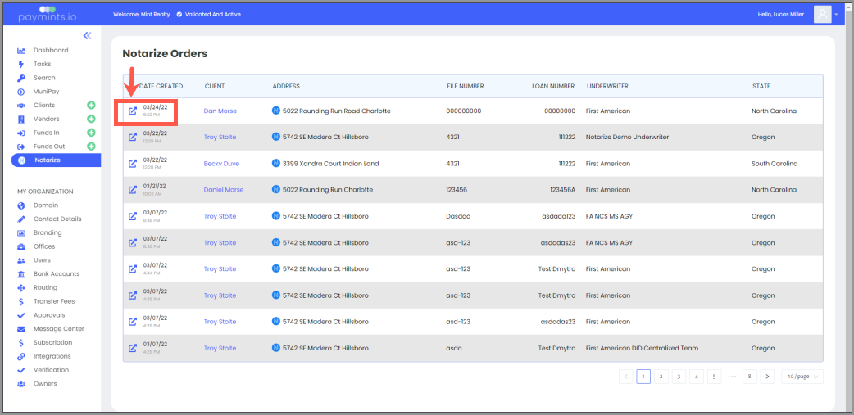The image size is (854, 415).
Task: Add a new client with green plus
Action: click(91, 105)
